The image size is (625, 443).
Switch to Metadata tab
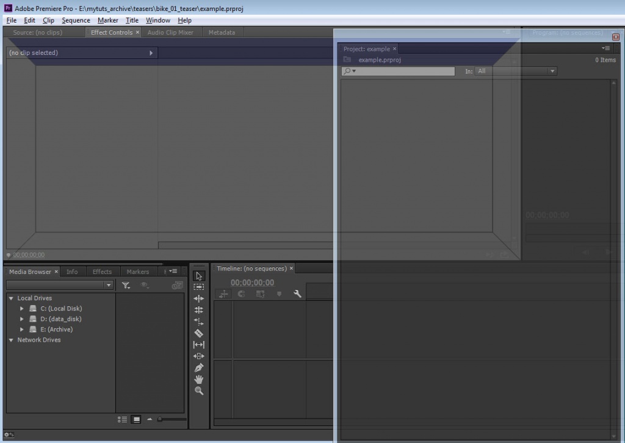pos(222,32)
